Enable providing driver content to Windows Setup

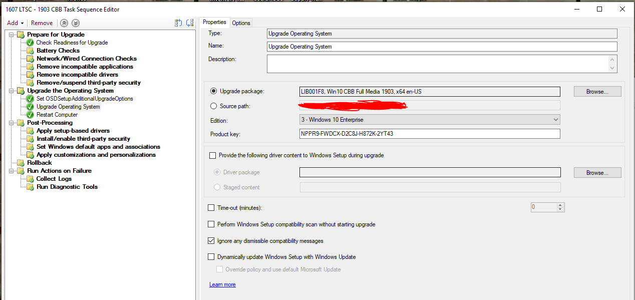click(x=212, y=156)
